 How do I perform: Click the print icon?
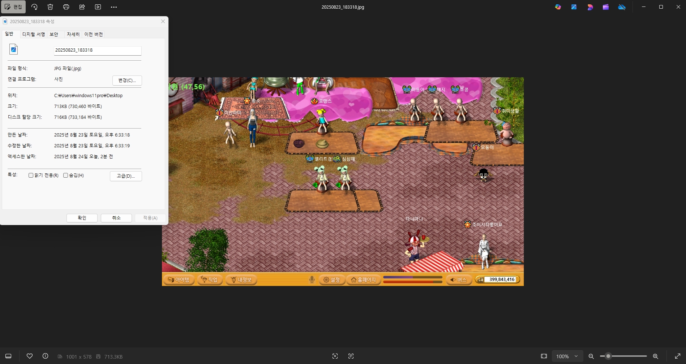pyautogui.click(x=66, y=7)
